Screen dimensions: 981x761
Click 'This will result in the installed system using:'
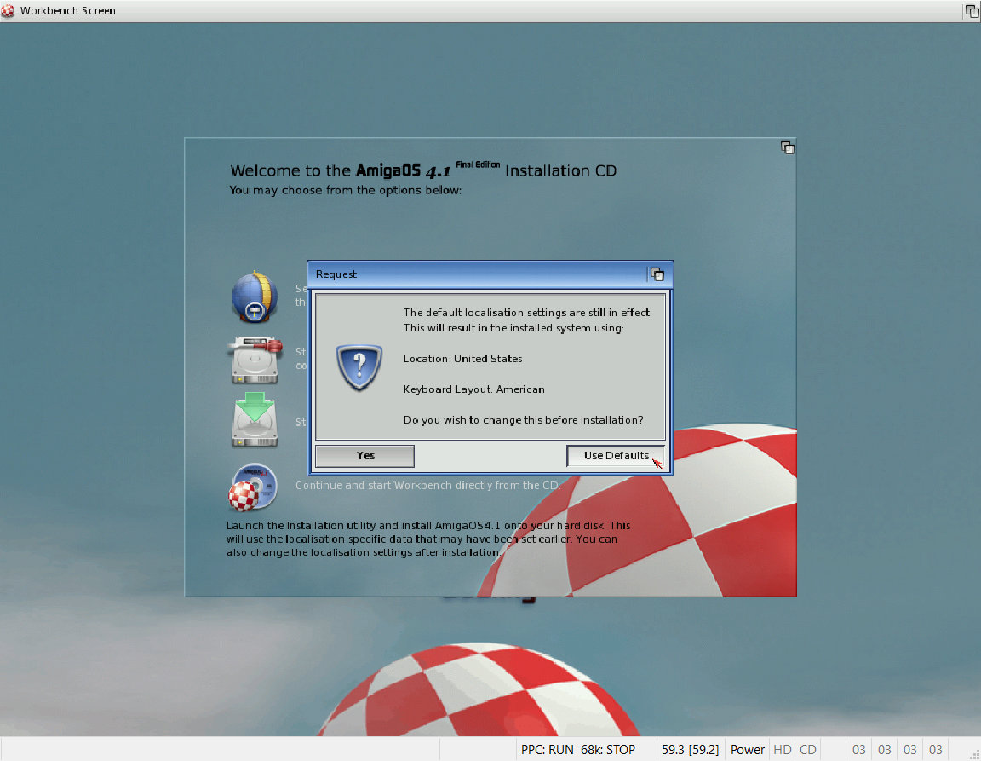[513, 327]
